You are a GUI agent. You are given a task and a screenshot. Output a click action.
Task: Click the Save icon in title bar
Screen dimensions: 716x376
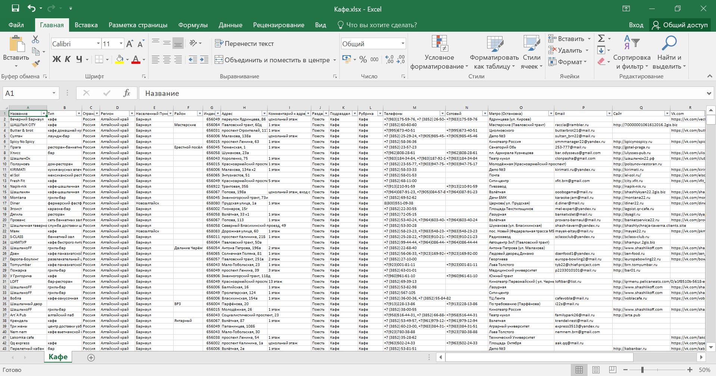[15, 9]
